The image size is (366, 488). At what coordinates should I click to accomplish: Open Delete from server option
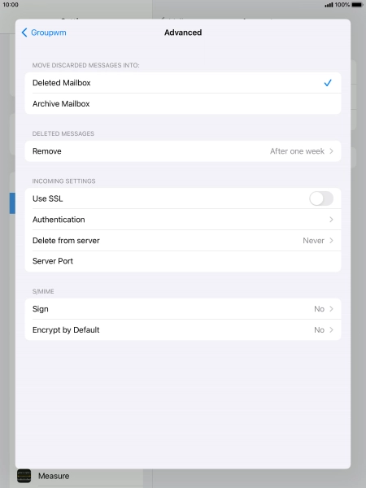click(x=183, y=240)
